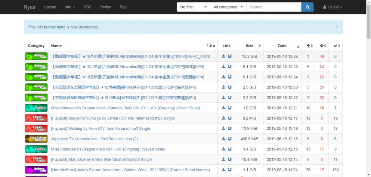Viewport: 371px width, 177px height.
Task: Click magnet link icon for JoJo's Bizarre Adventure
Action: pos(230,169)
